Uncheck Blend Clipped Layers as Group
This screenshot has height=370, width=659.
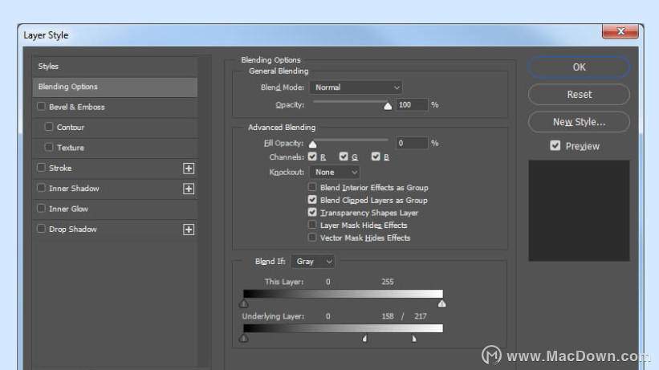[312, 199]
